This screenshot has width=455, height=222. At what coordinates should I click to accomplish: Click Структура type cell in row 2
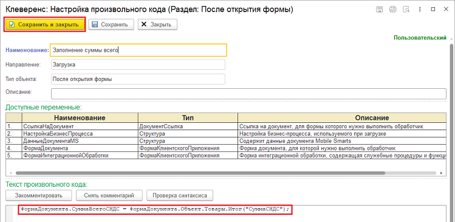tap(188, 134)
